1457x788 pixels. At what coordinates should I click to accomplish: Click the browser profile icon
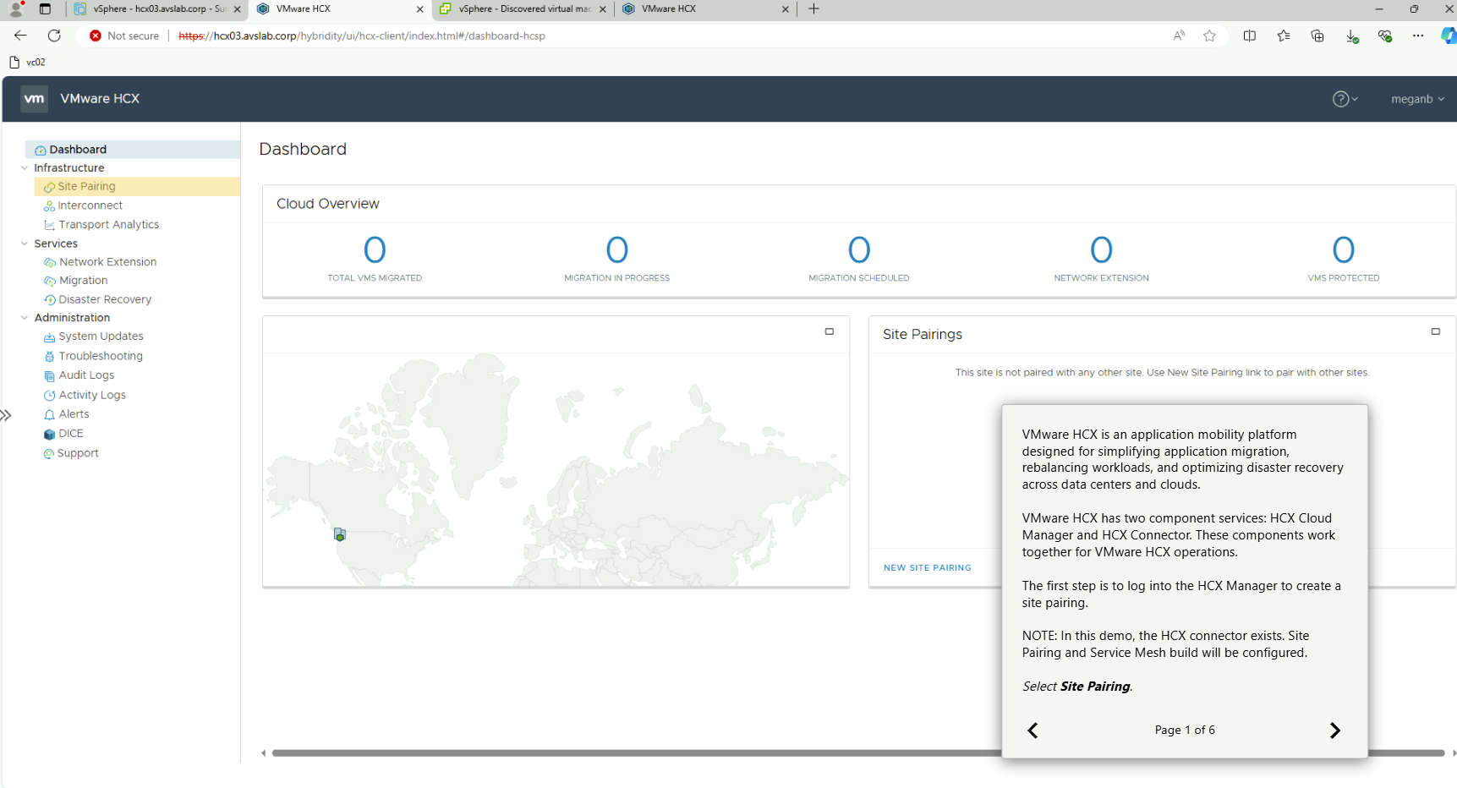15,9
